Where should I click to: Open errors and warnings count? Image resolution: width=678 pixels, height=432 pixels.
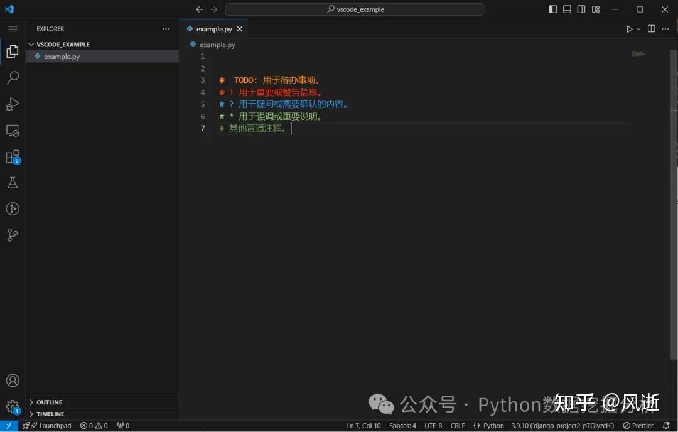click(94, 426)
